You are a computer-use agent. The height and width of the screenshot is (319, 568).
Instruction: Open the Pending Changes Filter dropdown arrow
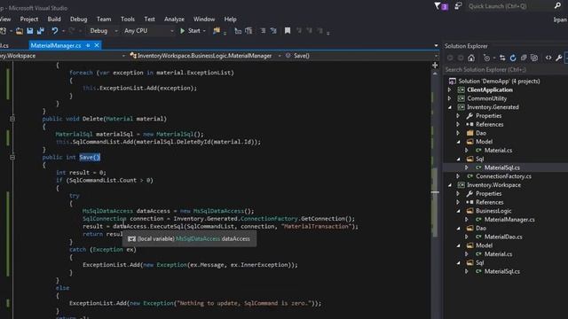494,58
